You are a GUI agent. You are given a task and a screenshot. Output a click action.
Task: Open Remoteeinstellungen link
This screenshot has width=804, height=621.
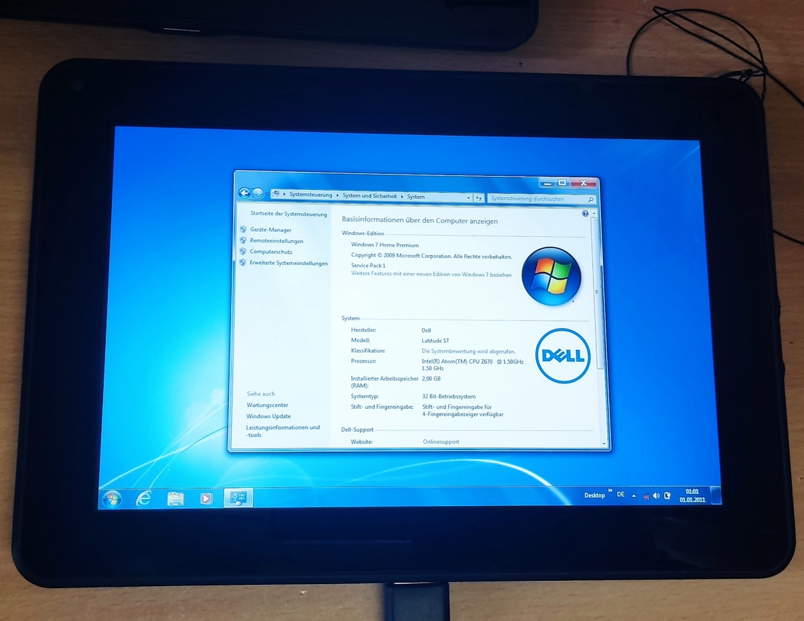[x=277, y=241]
